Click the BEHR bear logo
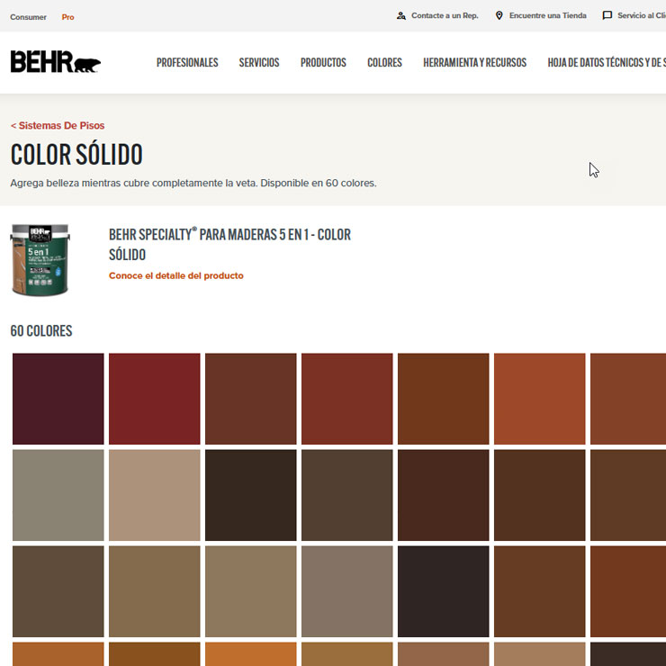 point(56,62)
